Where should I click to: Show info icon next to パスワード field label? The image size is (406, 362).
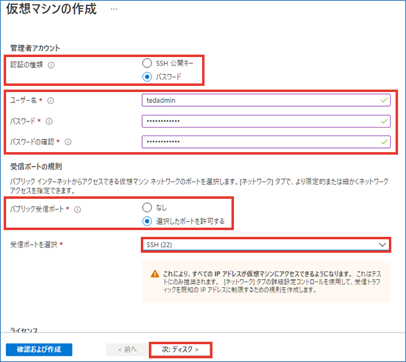pos(49,121)
